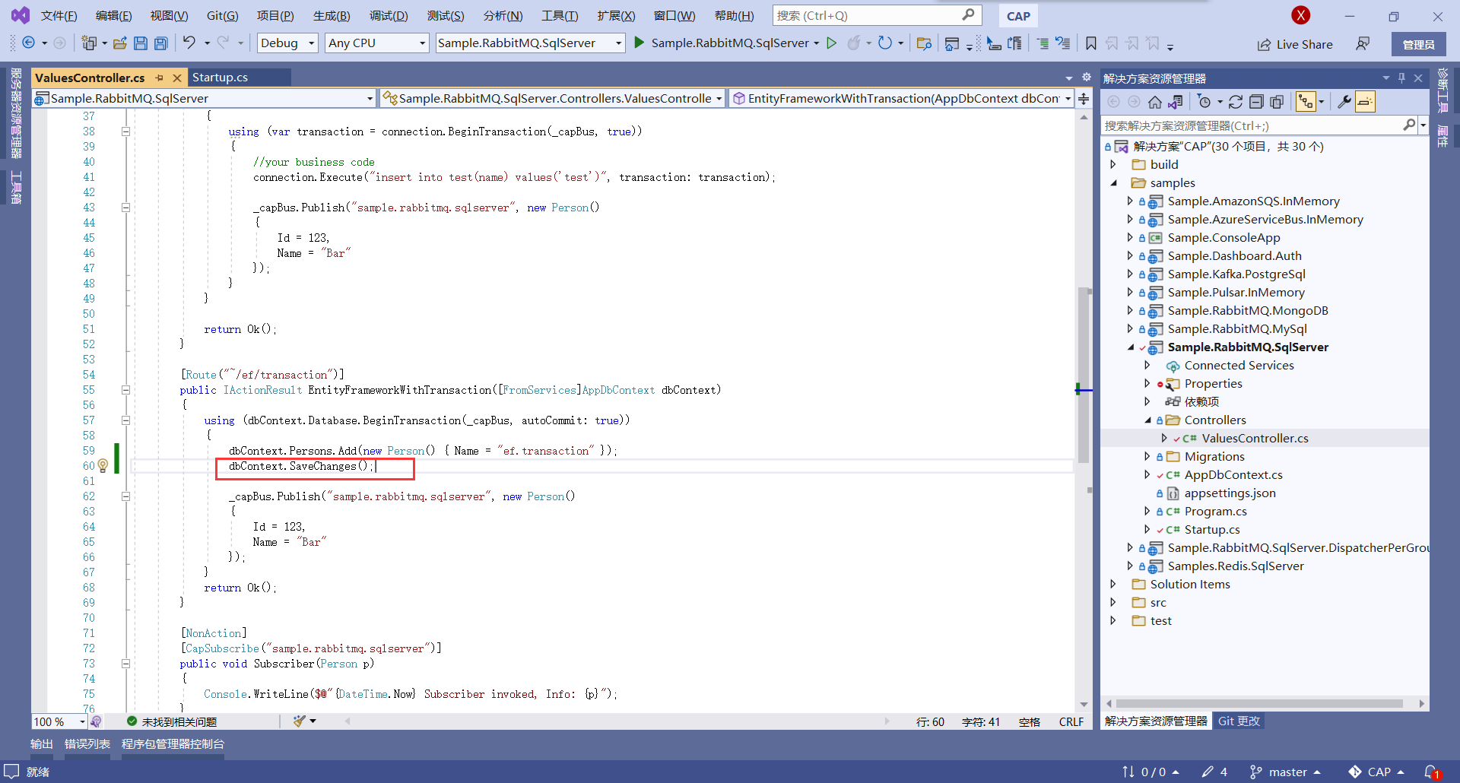Viewport: 1460px width, 783px height.
Task: Click the lightbulb quick-action icon on line 60
Action: [x=103, y=466]
